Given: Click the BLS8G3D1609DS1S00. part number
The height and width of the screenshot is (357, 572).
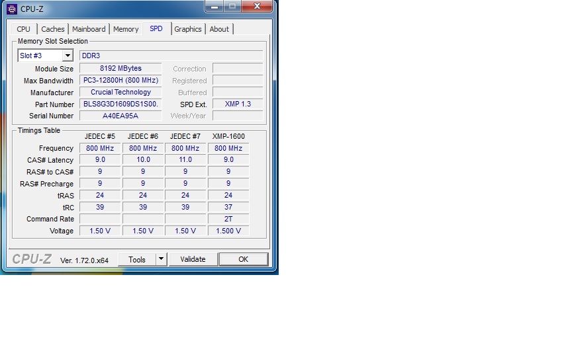Looking at the screenshot, I should [x=120, y=104].
